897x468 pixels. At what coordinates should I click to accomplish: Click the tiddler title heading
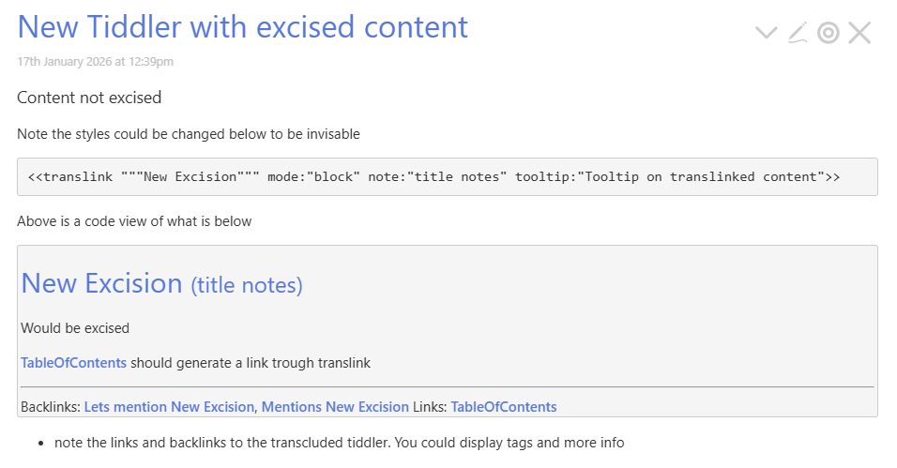[242, 27]
